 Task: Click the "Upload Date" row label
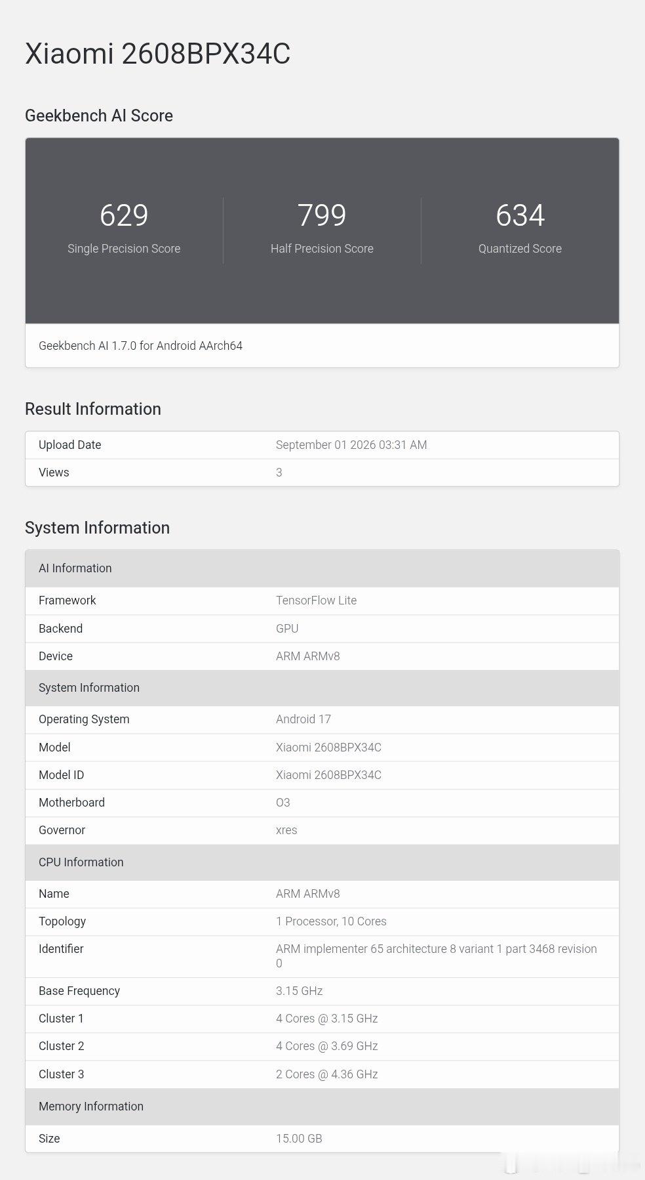pos(69,445)
